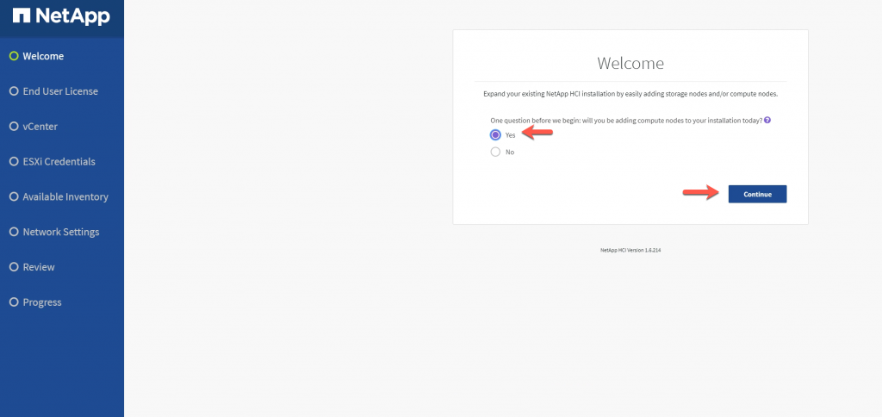Viewport: 882px width, 417px height.
Task: Open the vCenter step
Action: (34, 127)
